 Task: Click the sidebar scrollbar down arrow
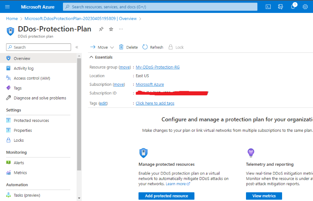tap(79, 198)
